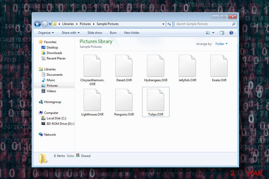Select the Hydrangeas.OXR file icon
This screenshot has height=179, width=269.
click(156, 66)
